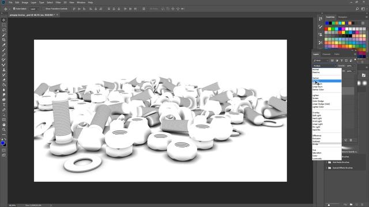Choose Color Dodge blend mode
369x207 pixels.
pos(327,101)
